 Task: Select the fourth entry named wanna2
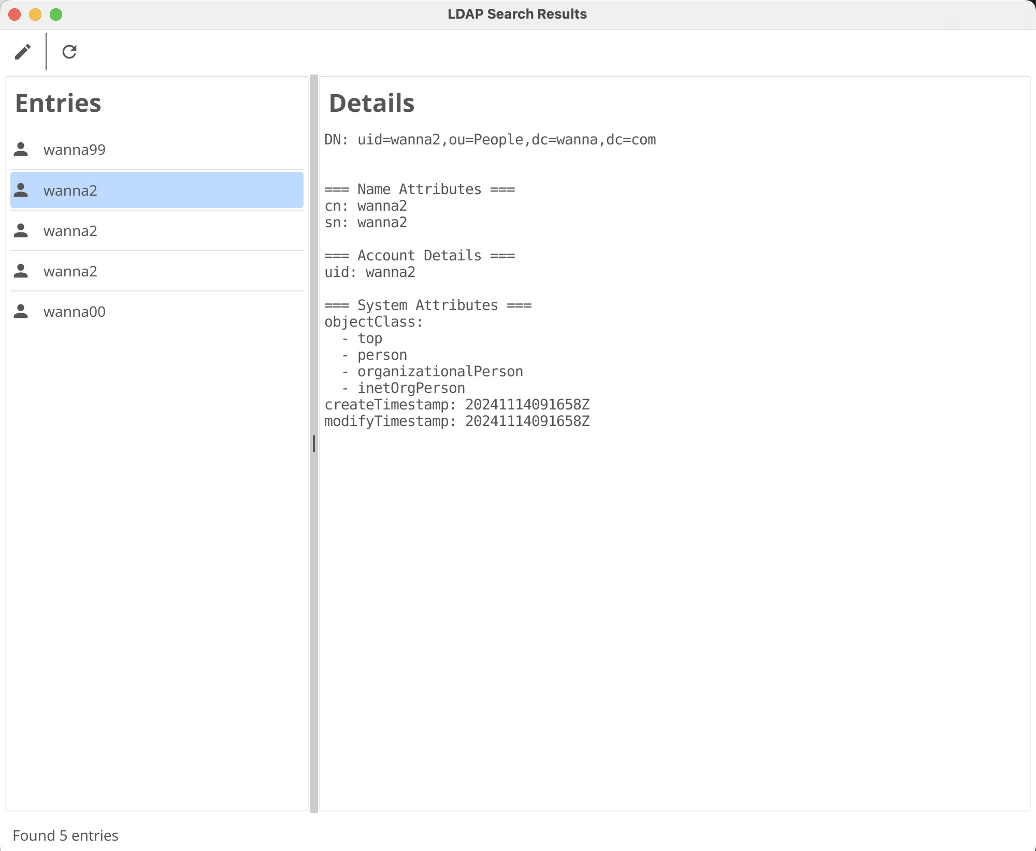(70, 271)
